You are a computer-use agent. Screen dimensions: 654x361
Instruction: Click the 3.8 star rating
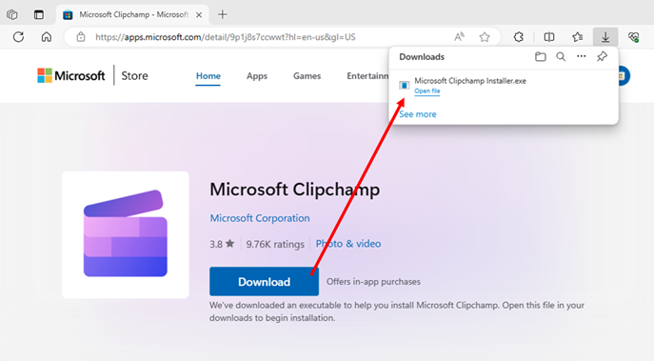pyautogui.click(x=222, y=244)
